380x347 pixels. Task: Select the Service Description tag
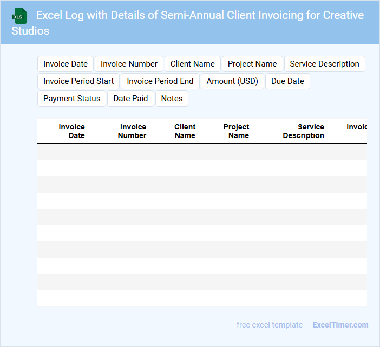pyautogui.click(x=324, y=64)
